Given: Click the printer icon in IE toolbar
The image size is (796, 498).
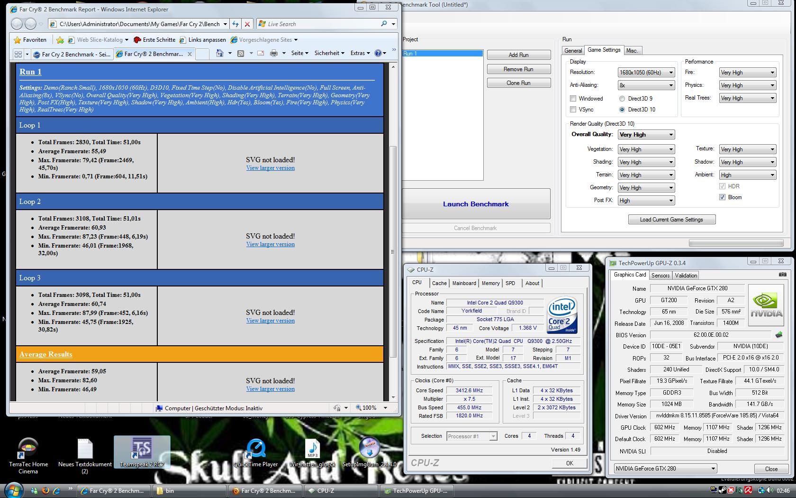Looking at the screenshot, I should point(273,53).
